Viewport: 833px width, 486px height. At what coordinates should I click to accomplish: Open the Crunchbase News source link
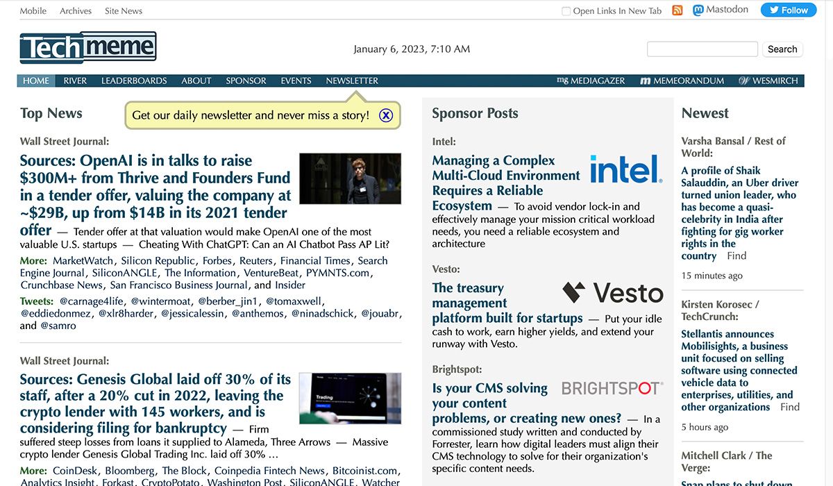[x=61, y=285]
